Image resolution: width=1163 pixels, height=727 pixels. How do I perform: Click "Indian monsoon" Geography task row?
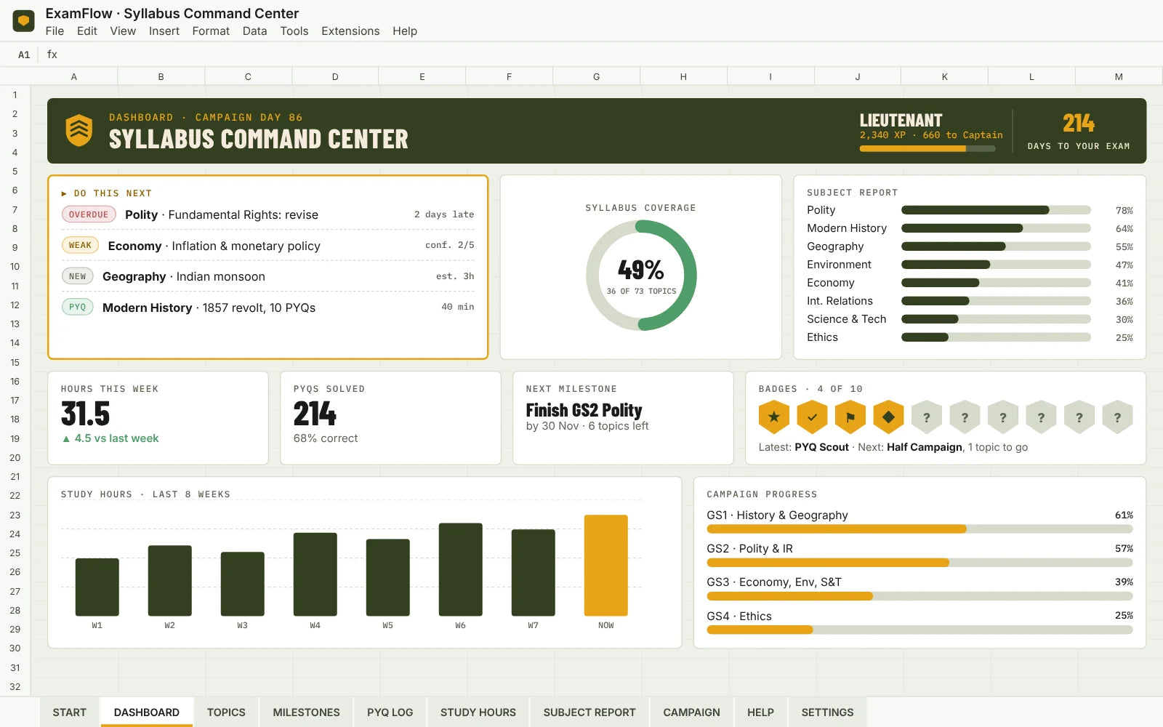coord(268,276)
